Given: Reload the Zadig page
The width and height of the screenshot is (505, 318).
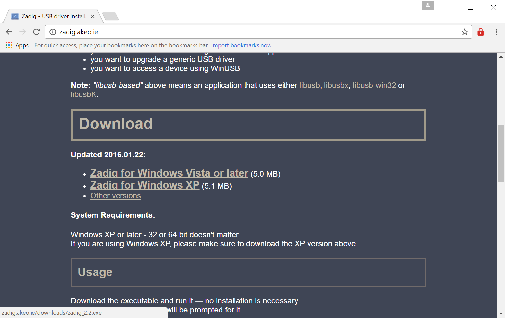Looking at the screenshot, I should (36, 32).
